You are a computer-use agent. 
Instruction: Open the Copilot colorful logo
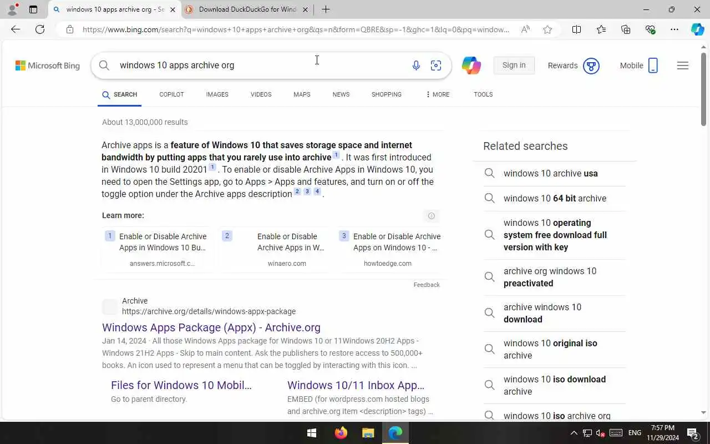coord(471,65)
